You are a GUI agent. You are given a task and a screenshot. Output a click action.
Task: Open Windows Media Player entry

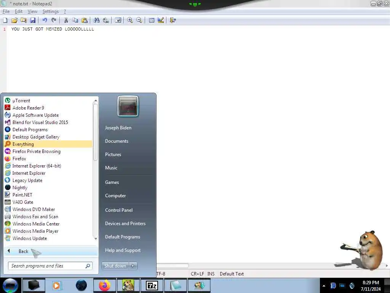coord(48,231)
